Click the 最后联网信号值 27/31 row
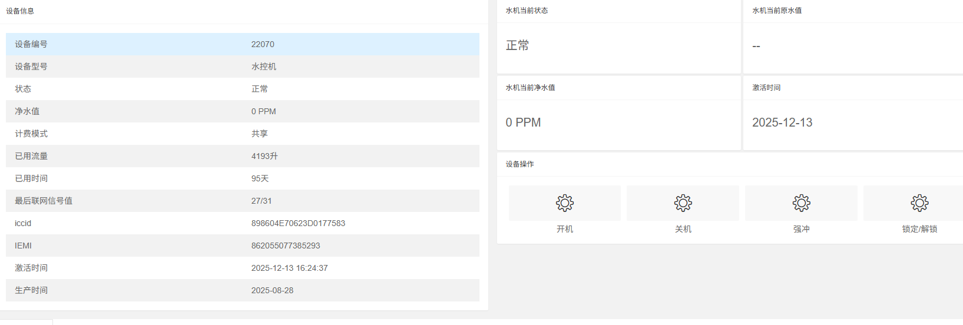This screenshot has height=325, width=963. point(243,201)
